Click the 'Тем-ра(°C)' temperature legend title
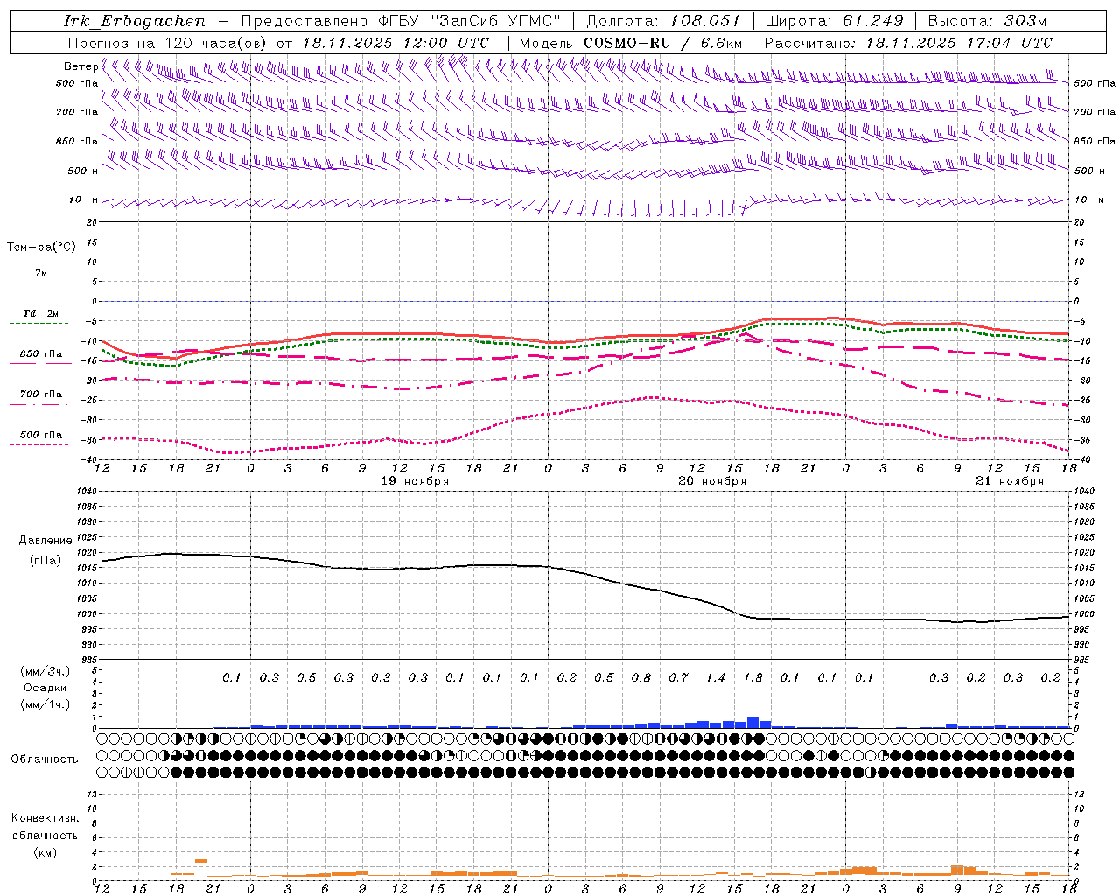The width and height of the screenshot is (1120, 896). [41, 248]
